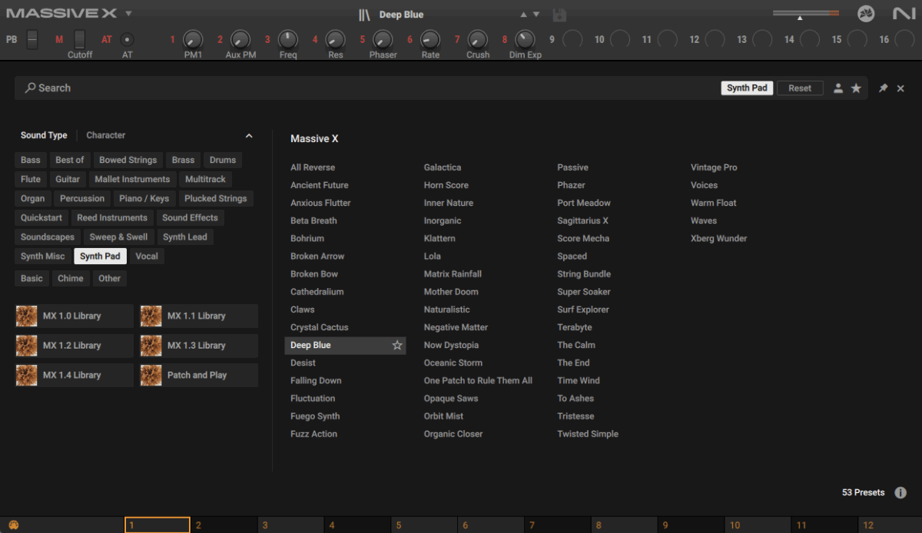Image resolution: width=922 pixels, height=533 pixels.
Task: Click the PM1 macro knob
Action: [193, 39]
